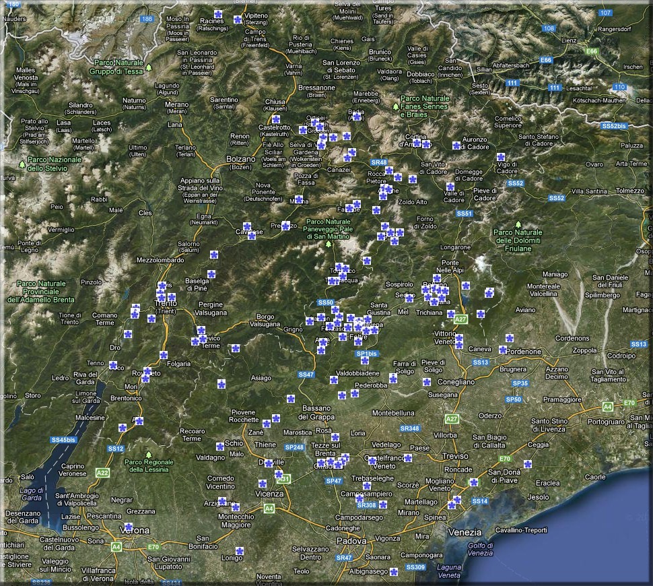The width and height of the screenshot is (653, 586).
Task: Click the Brunico town label
Action: (x=380, y=52)
